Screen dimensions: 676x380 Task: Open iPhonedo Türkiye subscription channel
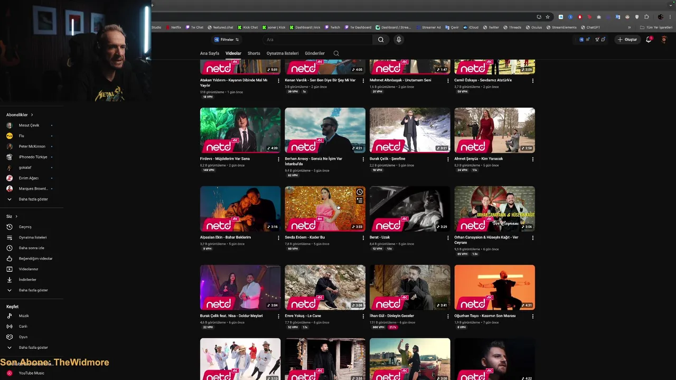(x=33, y=157)
